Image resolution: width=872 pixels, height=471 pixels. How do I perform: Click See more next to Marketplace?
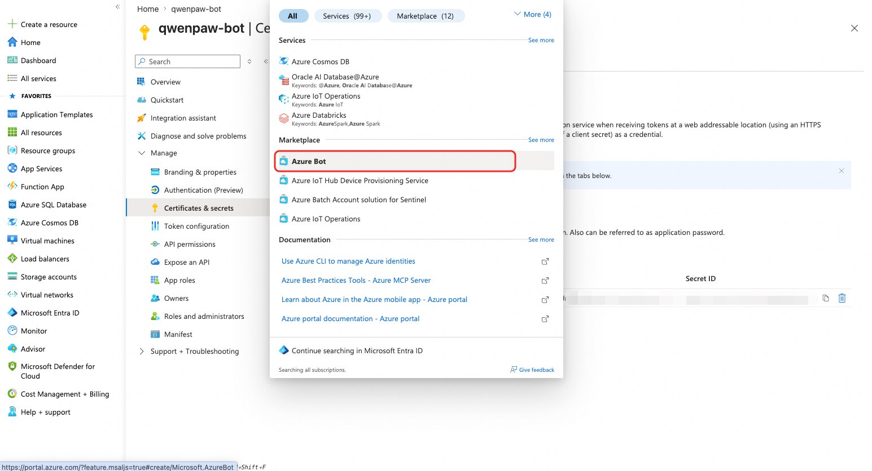coord(541,140)
